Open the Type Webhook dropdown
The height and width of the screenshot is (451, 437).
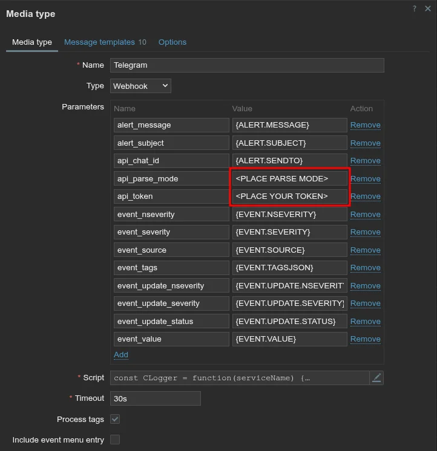[x=140, y=86]
